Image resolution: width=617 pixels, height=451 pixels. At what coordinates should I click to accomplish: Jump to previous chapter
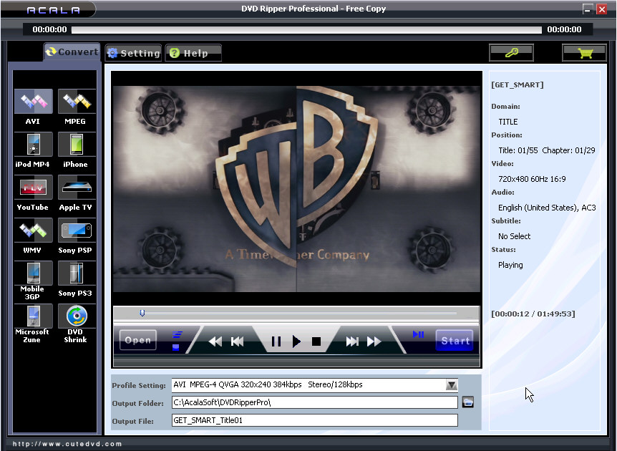237,341
